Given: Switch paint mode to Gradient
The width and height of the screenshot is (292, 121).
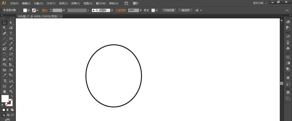Looking at the screenshot, I should click(8, 110).
